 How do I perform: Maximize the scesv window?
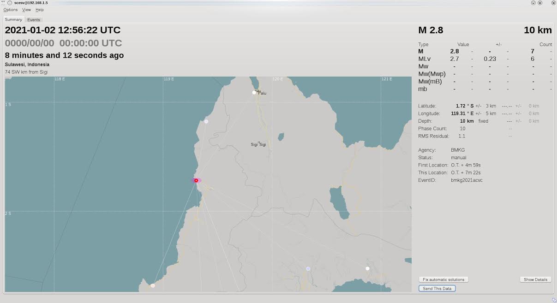click(x=540, y=3)
